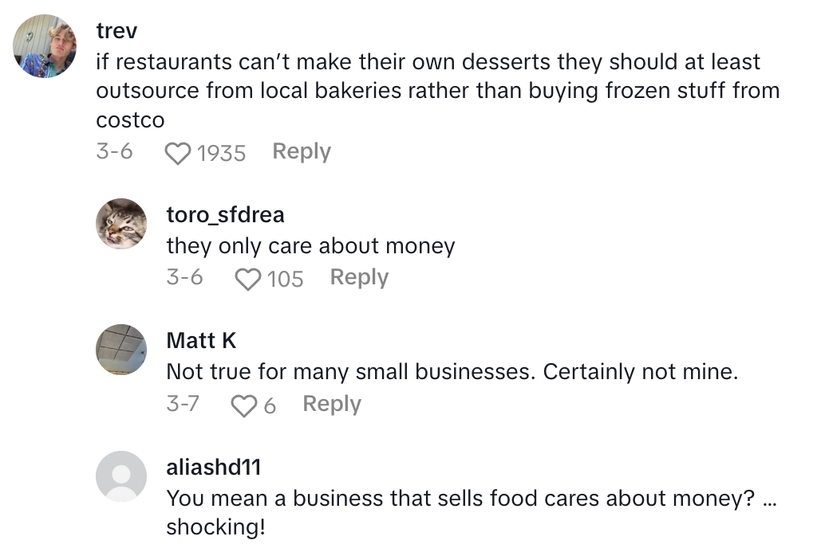Image resolution: width=825 pixels, height=548 pixels.
Task: Tap the heart on toro_sfdrea's reply
Action: pyautogui.click(x=248, y=279)
